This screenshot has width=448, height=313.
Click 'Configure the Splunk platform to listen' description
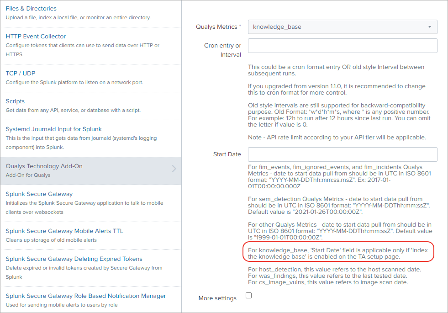click(x=74, y=82)
